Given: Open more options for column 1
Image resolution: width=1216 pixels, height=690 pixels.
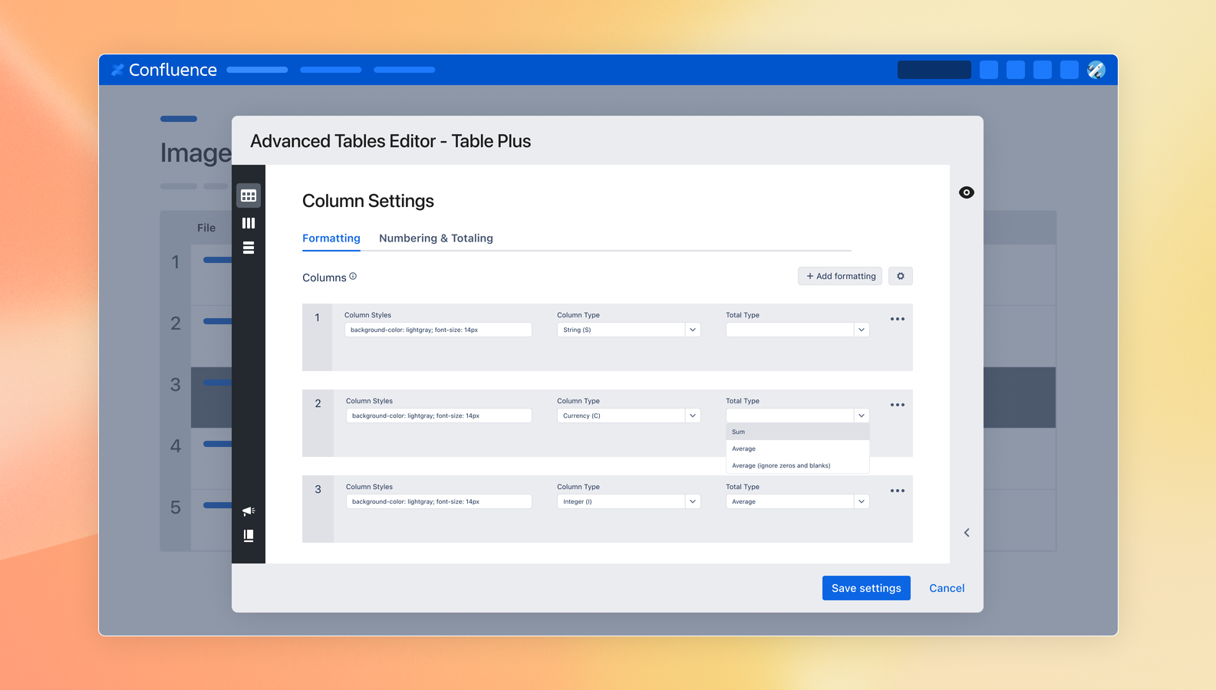Looking at the screenshot, I should click(x=898, y=319).
